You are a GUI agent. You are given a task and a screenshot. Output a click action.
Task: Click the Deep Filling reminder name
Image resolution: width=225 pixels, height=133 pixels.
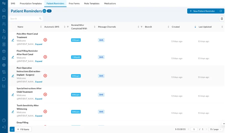(x=22, y=122)
